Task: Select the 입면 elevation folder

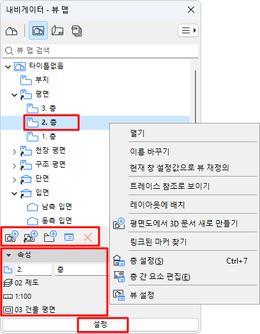Action: 34,193
